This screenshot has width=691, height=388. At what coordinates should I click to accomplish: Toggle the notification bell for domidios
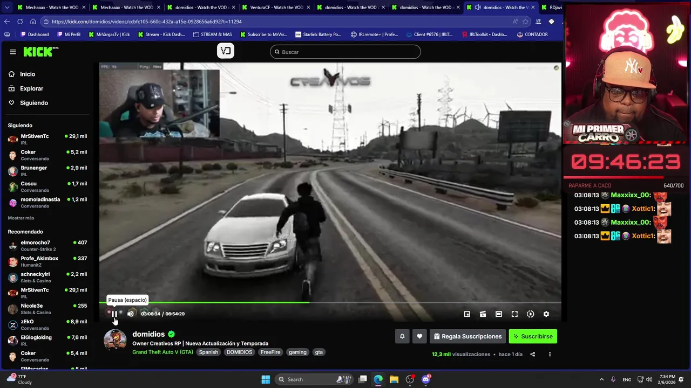click(x=402, y=336)
